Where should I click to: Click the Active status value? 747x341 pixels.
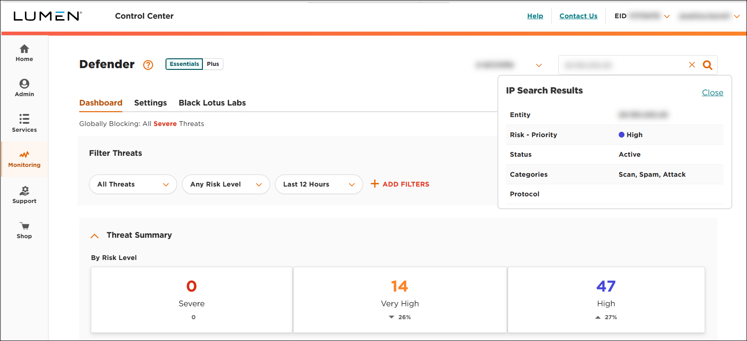coord(630,154)
